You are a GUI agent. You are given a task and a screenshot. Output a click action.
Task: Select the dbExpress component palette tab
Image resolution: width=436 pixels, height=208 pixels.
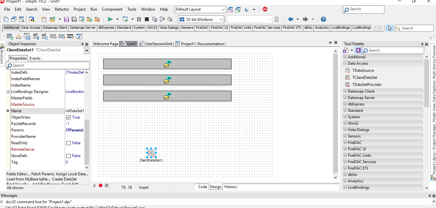pos(106,28)
